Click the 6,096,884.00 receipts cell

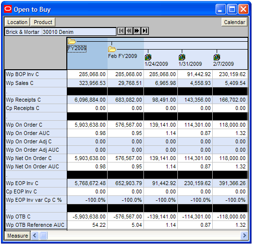coord(87,100)
